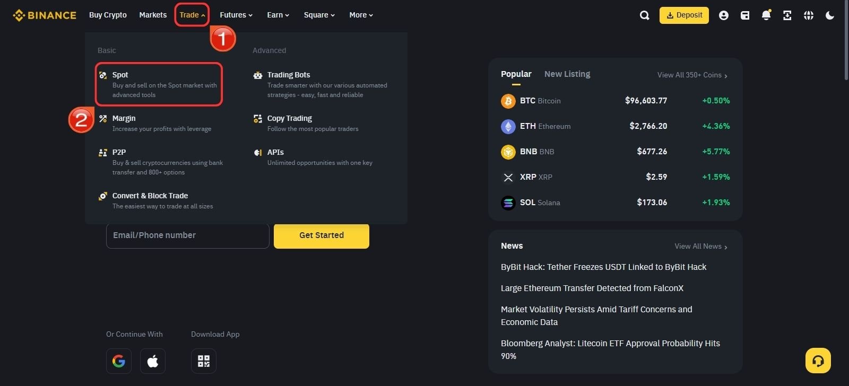
Task: Open the app download scan icon
Action: [787, 15]
